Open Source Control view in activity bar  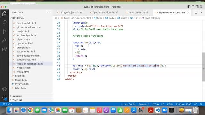(4, 31)
